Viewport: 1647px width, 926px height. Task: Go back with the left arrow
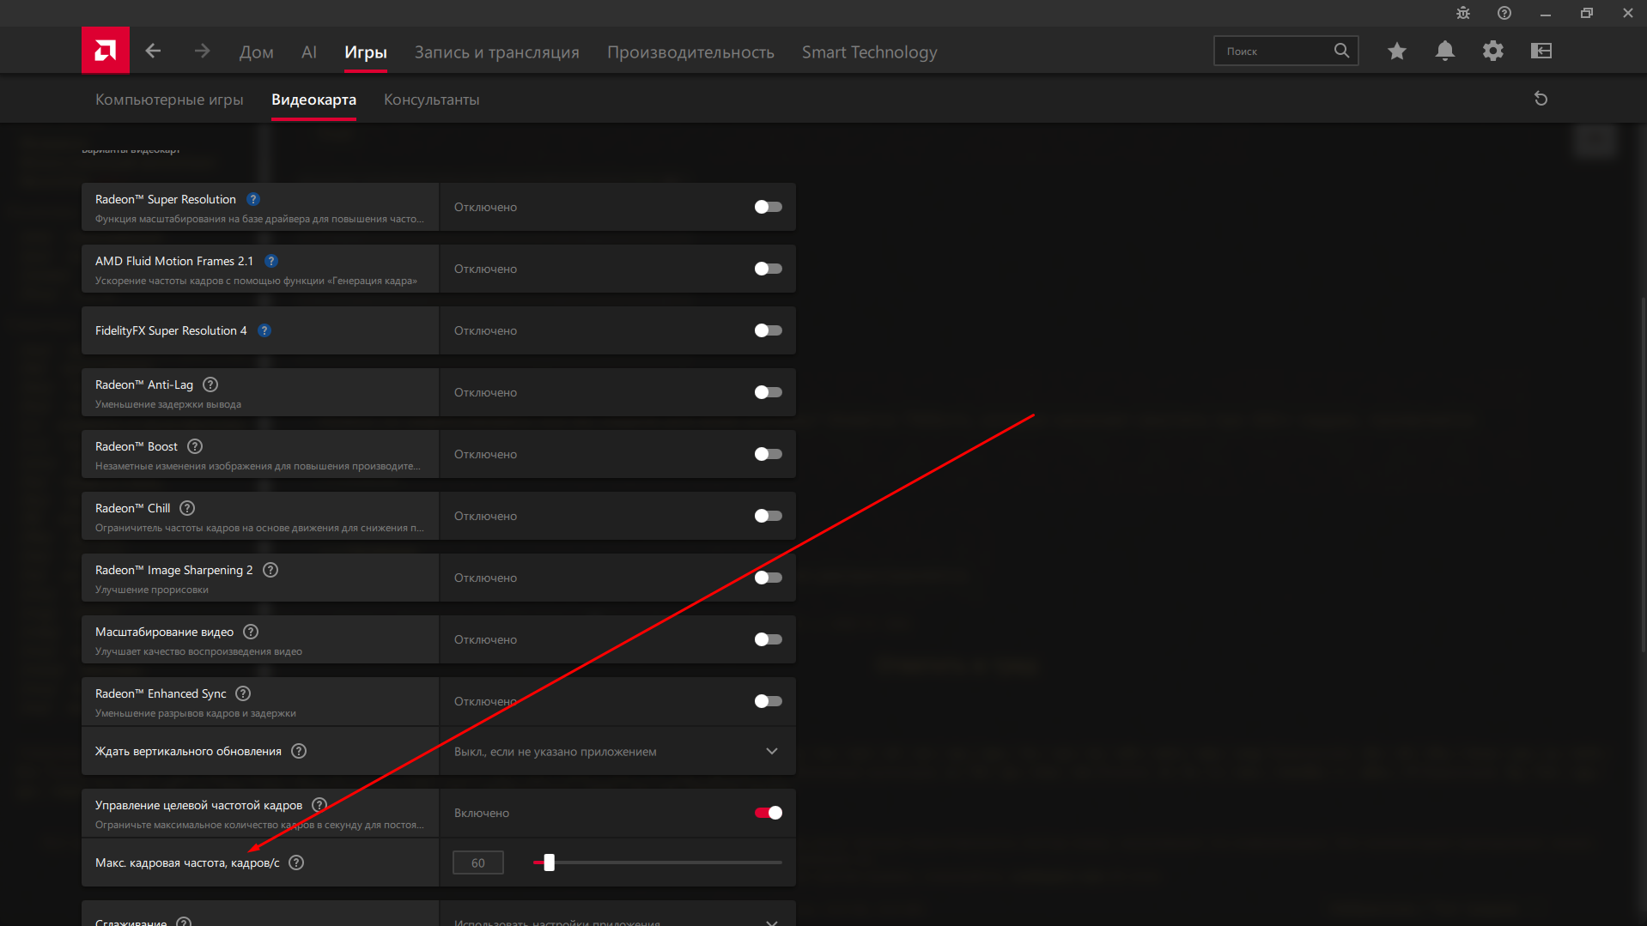click(153, 51)
